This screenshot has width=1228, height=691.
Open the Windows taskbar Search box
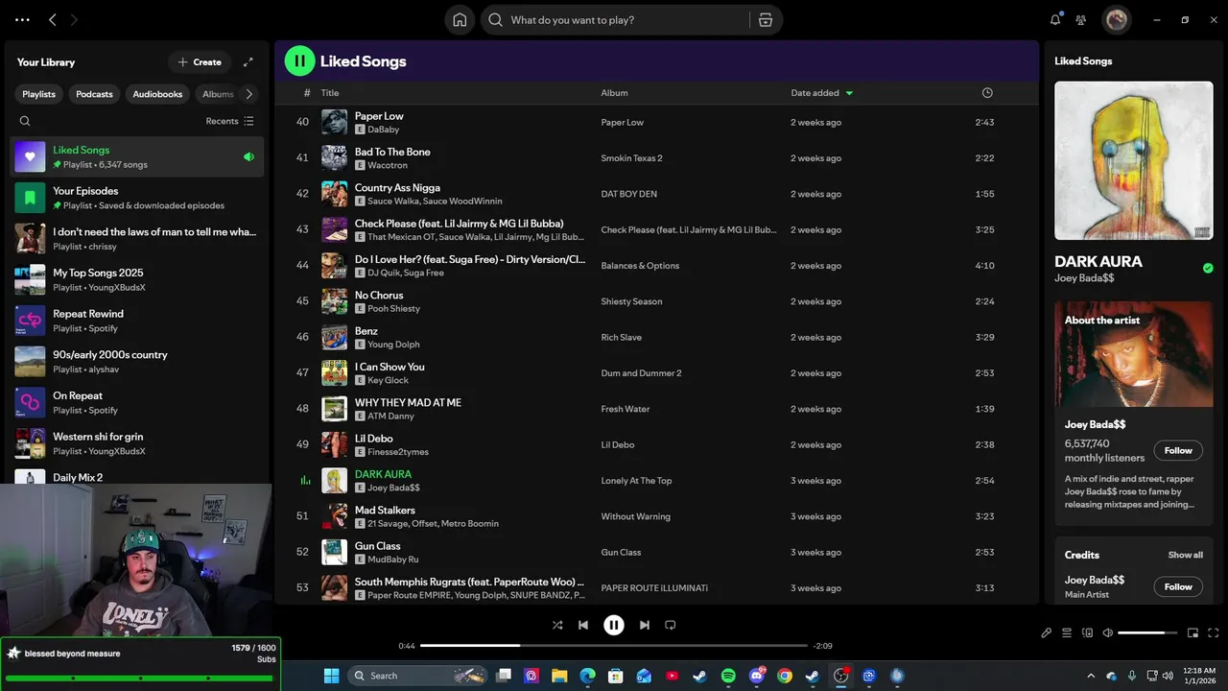click(417, 676)
